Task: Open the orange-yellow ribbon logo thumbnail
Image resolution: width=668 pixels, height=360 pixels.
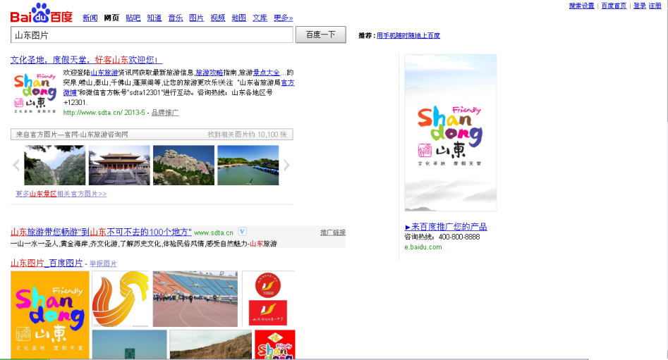Action: click(x=120, y=299)
